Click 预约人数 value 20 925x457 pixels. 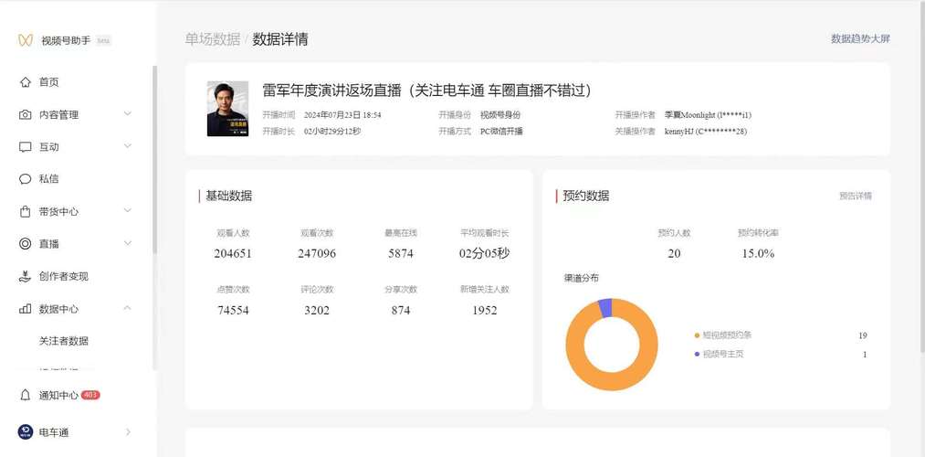point(674,254)
